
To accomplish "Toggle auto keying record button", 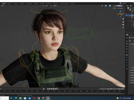I will [x=44, y=89].
